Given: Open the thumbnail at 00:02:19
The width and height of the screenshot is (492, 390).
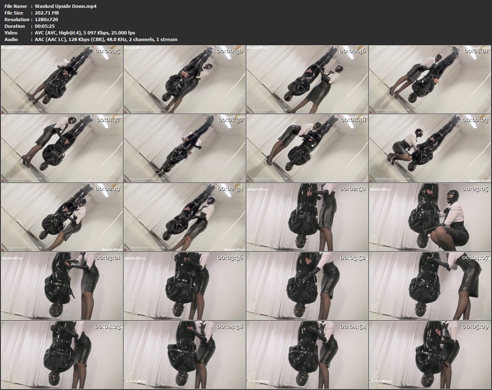Looking at the screenshot, I should point(62,217).
